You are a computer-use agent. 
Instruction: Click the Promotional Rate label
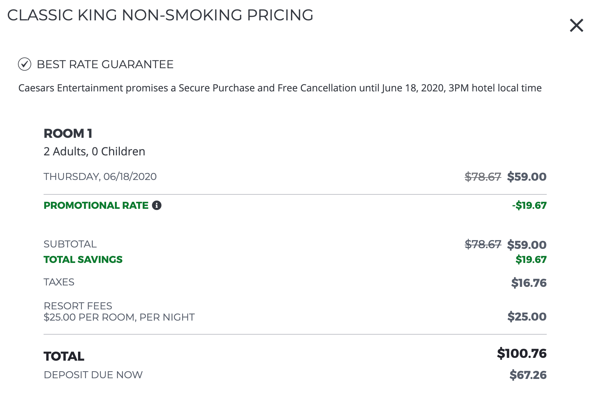(96, 205)
